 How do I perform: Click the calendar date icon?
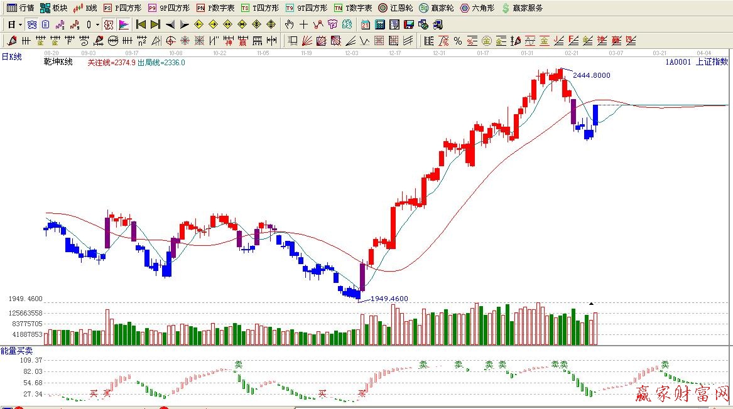pos(365,24)
